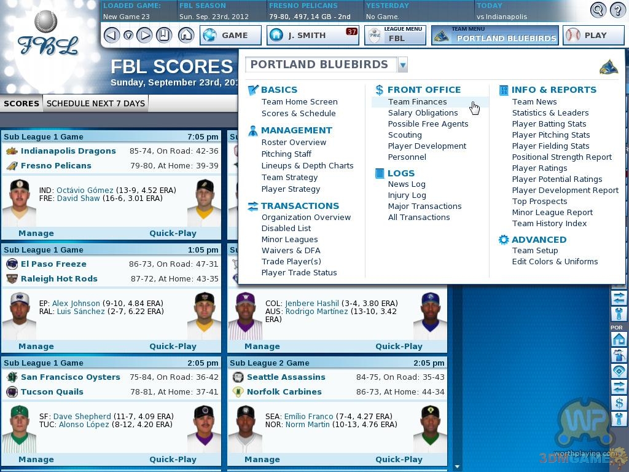Click the home icon in the toolbar
The image size is (629, 472).
point(186,36)
